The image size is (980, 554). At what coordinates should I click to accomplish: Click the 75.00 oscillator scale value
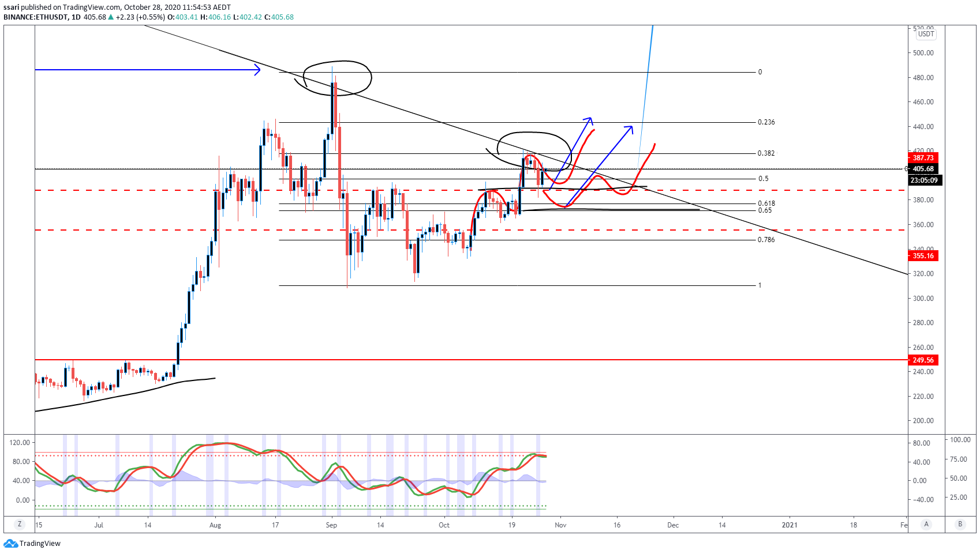coord(959,459)
